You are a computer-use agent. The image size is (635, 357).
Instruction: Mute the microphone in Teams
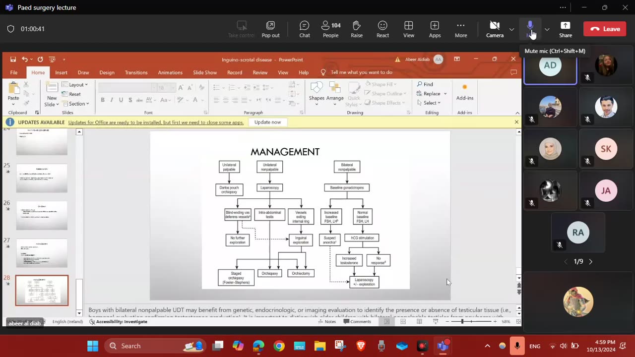pyautogui.click(x=530, y=29)
